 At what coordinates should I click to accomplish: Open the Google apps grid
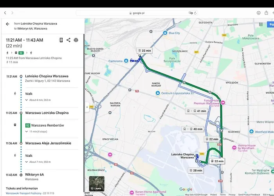[x=261, y=24]
